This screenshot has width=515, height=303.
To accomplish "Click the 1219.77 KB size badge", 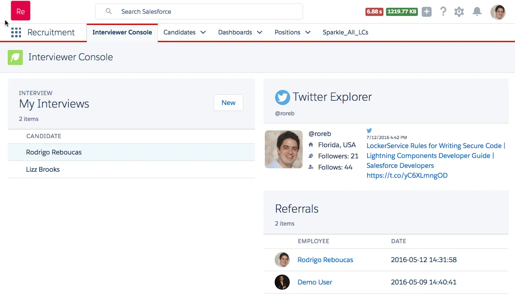I will coord(402,12).
